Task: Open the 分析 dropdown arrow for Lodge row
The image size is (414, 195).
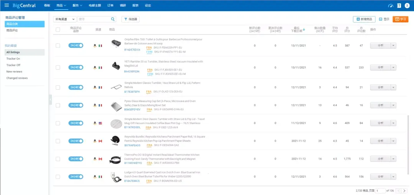Action: coord(393,177)
